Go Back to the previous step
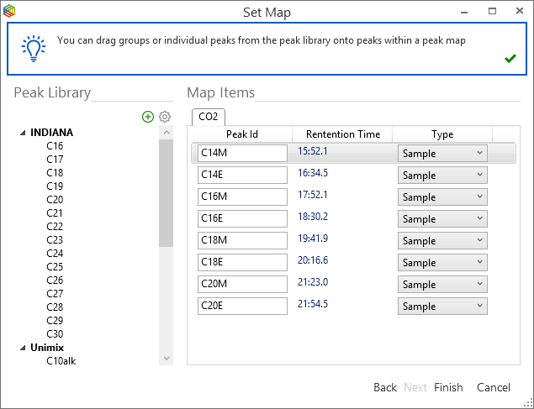This screenshot has width=534, height=409. coord(385,387)
